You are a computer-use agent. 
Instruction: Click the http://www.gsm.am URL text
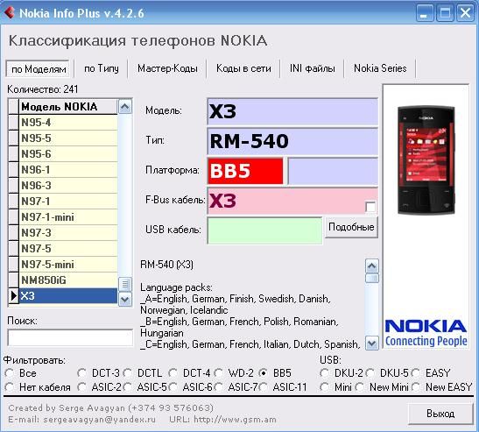pos(235,420)
